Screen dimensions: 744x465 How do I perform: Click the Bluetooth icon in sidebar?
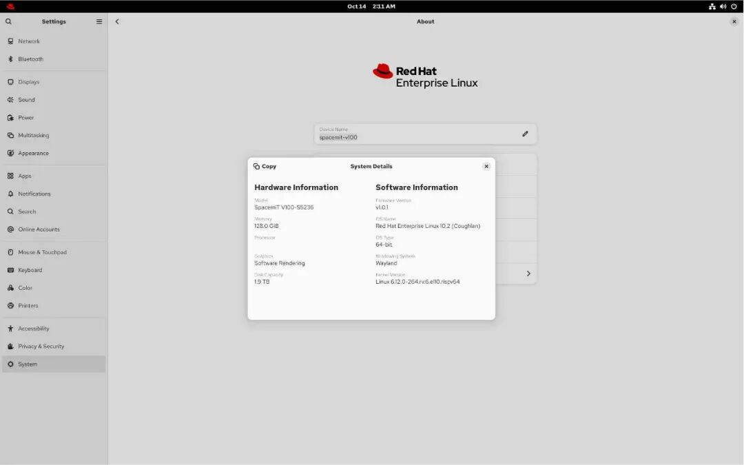pos(10,59)
